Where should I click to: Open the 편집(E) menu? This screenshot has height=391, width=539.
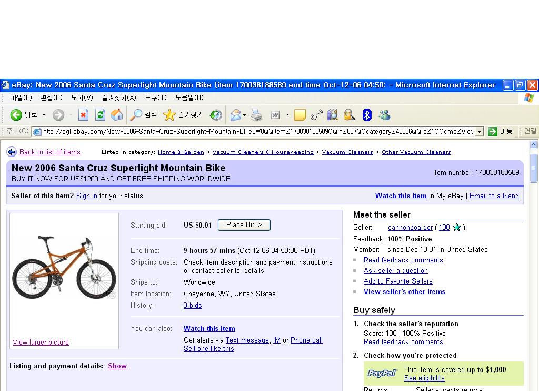pos(51,98)
